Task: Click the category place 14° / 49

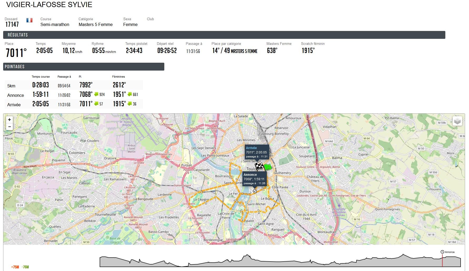Action: point(234,51)
